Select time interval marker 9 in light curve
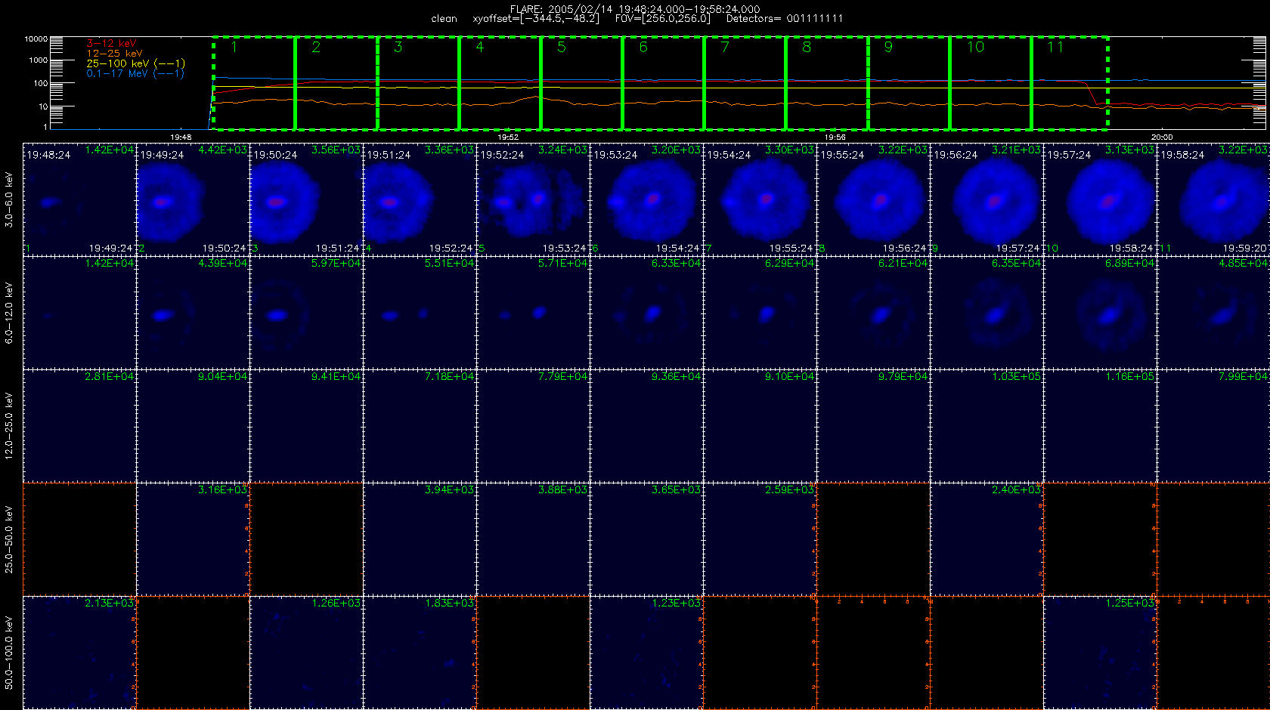 coord(888,48)
